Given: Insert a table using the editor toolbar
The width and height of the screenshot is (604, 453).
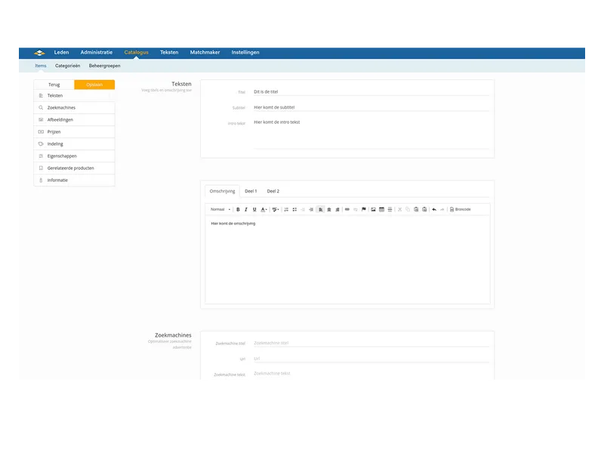Looking at the screenshot, I should (x=381, y=210).
